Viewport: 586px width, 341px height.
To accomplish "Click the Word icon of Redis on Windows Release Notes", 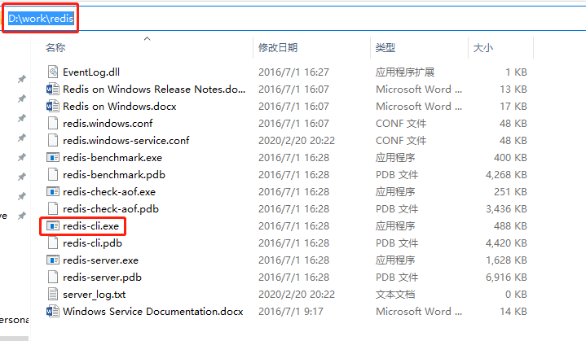I will [53, 89].
